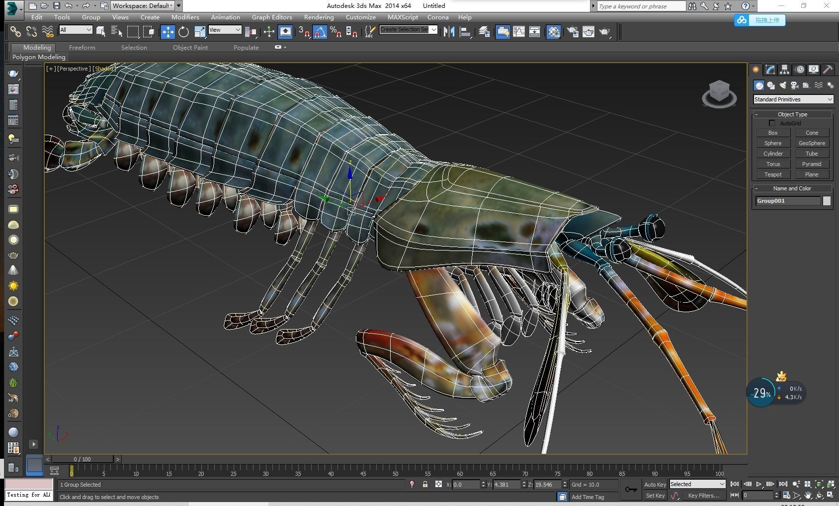Select the Lights category icon
839x506 pixels.
click(x=782, y=85)
